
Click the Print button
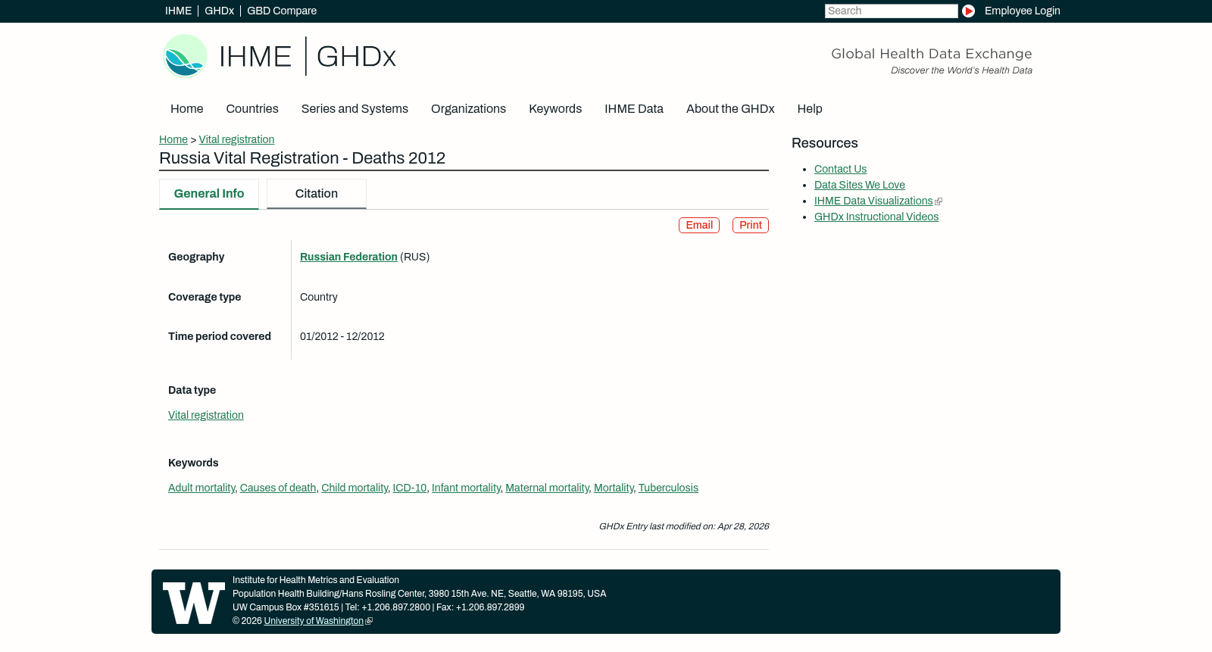coord(751,226)
